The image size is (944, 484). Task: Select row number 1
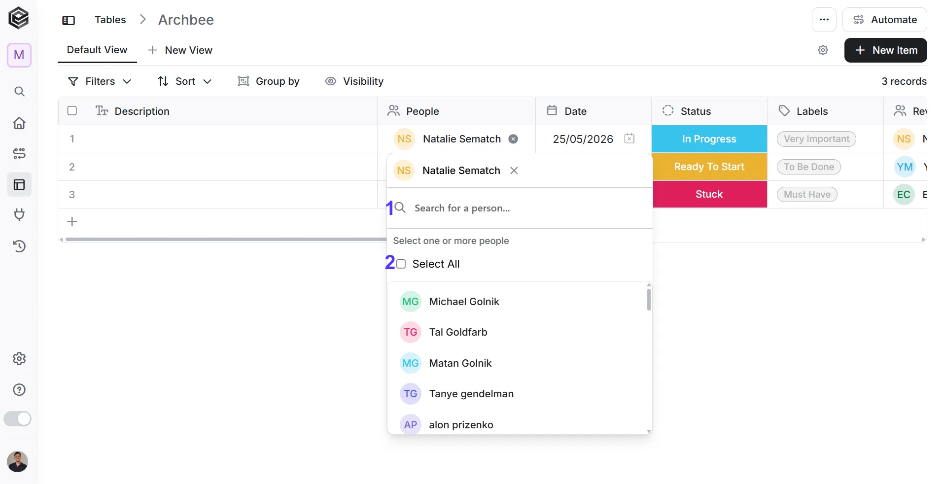[72, 139]
